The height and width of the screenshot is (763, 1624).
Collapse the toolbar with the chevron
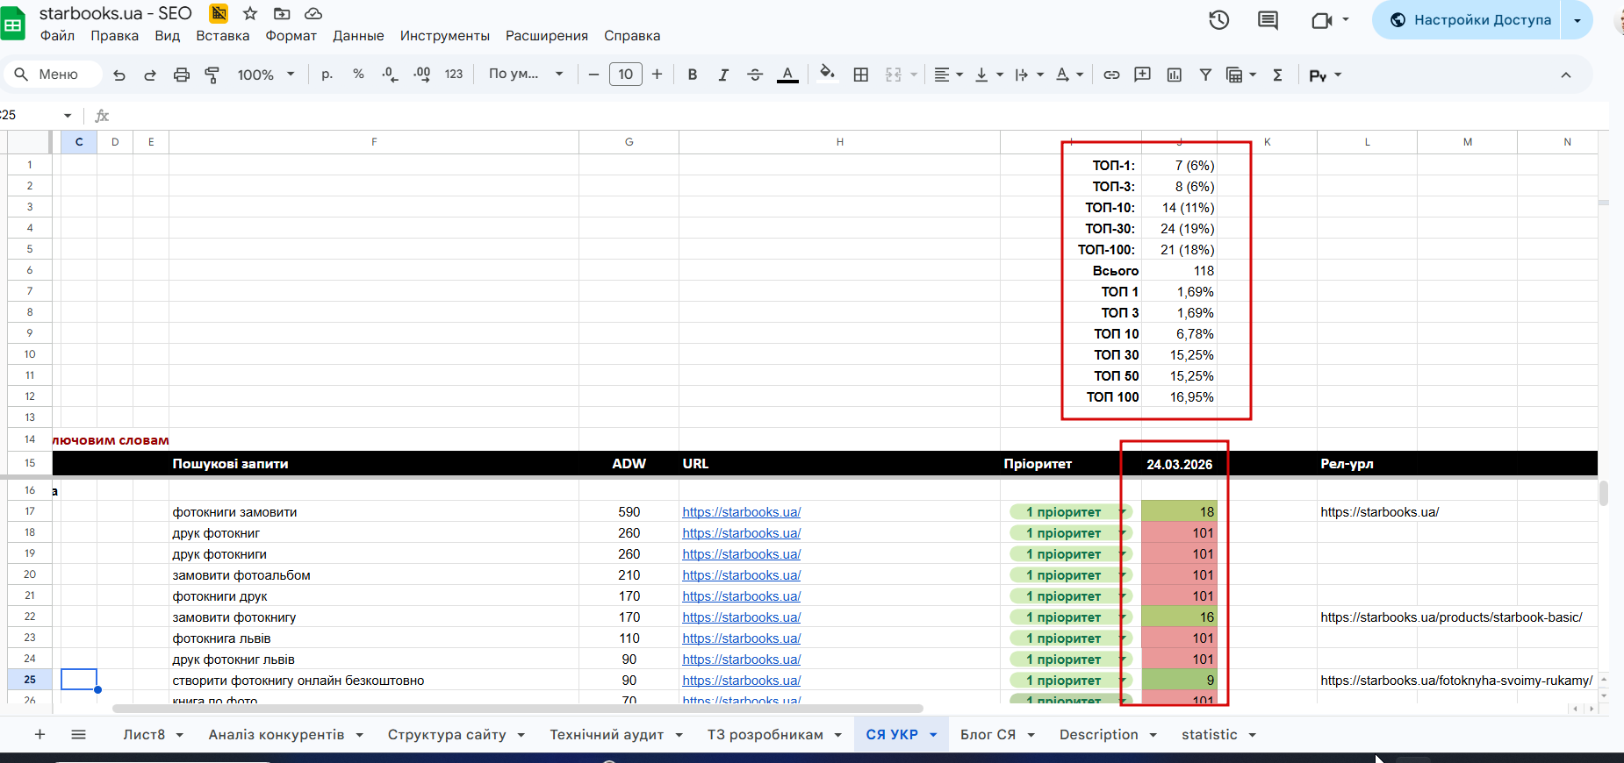click(x=1565, y=75)
